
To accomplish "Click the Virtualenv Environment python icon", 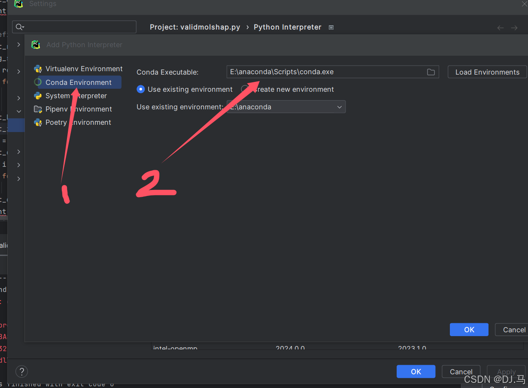I will (38, 69).
